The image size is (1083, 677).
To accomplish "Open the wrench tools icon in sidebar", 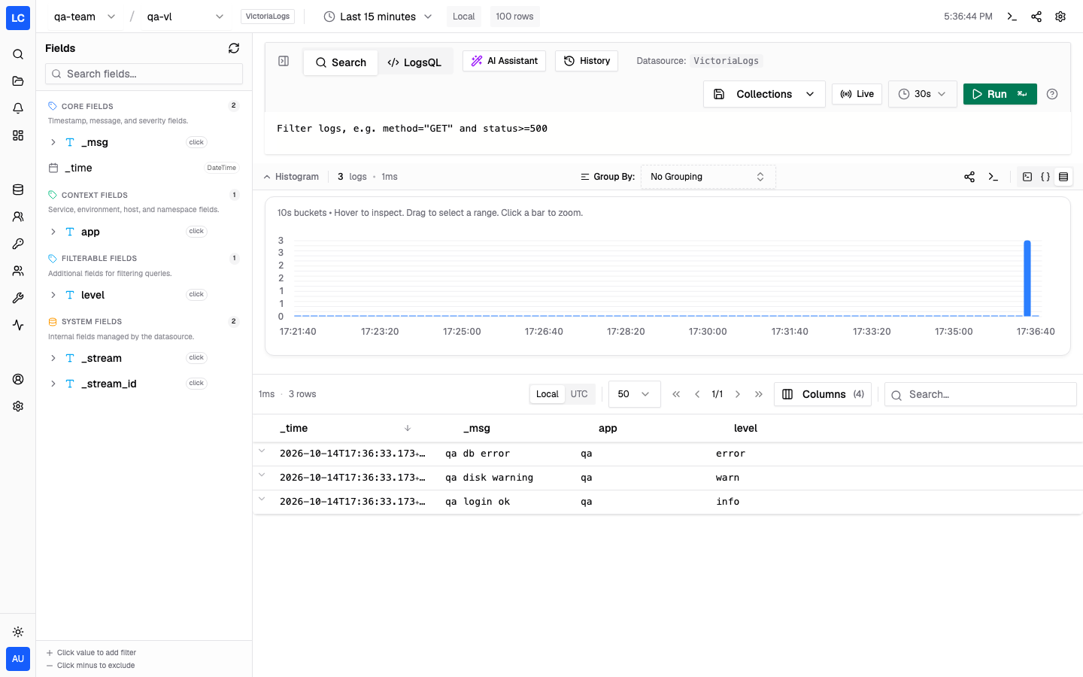I will [x=18, y=298].
